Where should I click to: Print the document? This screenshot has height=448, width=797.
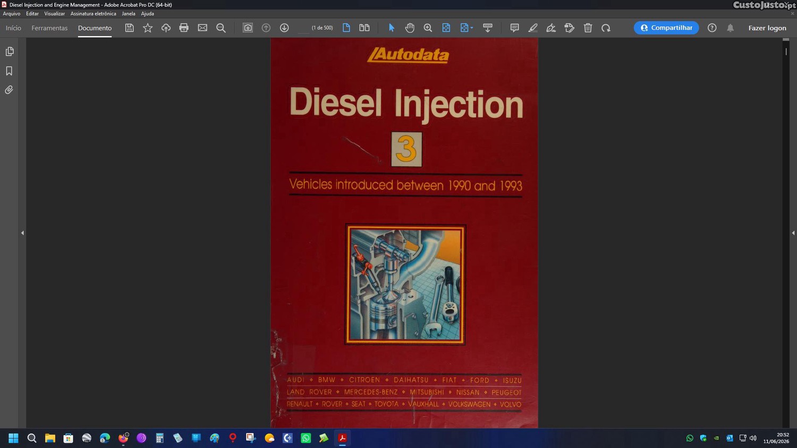184,28
